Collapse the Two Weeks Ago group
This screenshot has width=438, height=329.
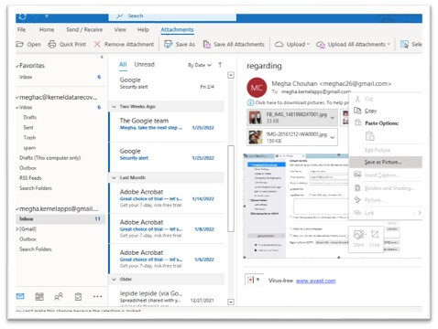[x=114, y=107]
